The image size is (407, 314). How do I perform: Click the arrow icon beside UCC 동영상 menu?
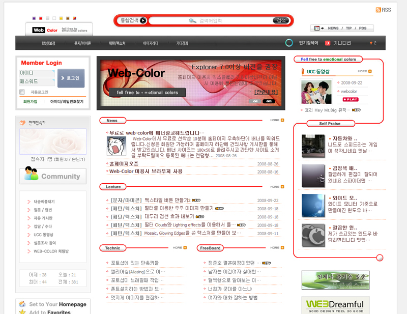pyautogui.click(x=29, y=235)
